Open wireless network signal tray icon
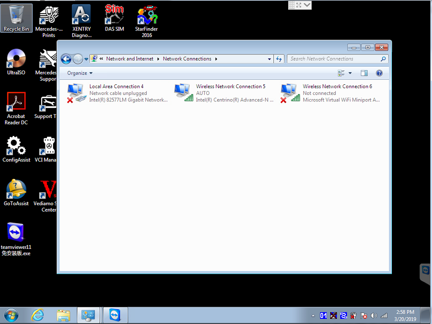Viewport: 432px width, 324px height. click(x=384, y=316)
